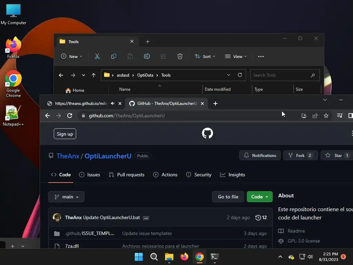Open a new Chrome tab

pyautogui.click(x=215, y=104)
